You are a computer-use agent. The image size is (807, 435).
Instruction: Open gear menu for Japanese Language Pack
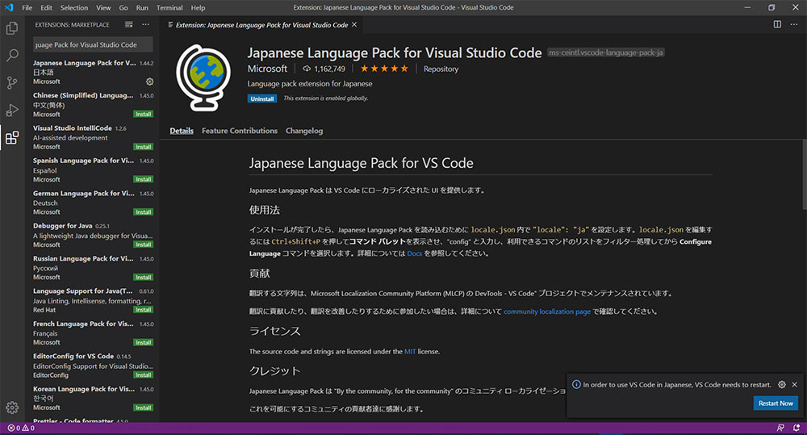click(x=149, y=82)
